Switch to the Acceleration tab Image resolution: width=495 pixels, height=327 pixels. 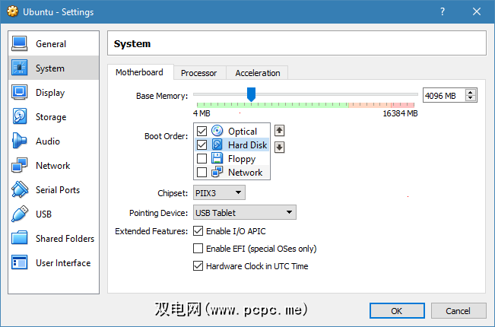click(x=257, y=73)
